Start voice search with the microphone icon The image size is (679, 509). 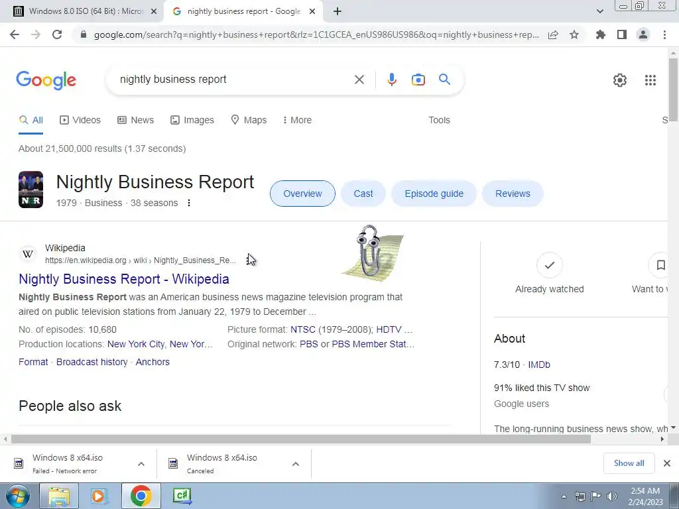391,80
